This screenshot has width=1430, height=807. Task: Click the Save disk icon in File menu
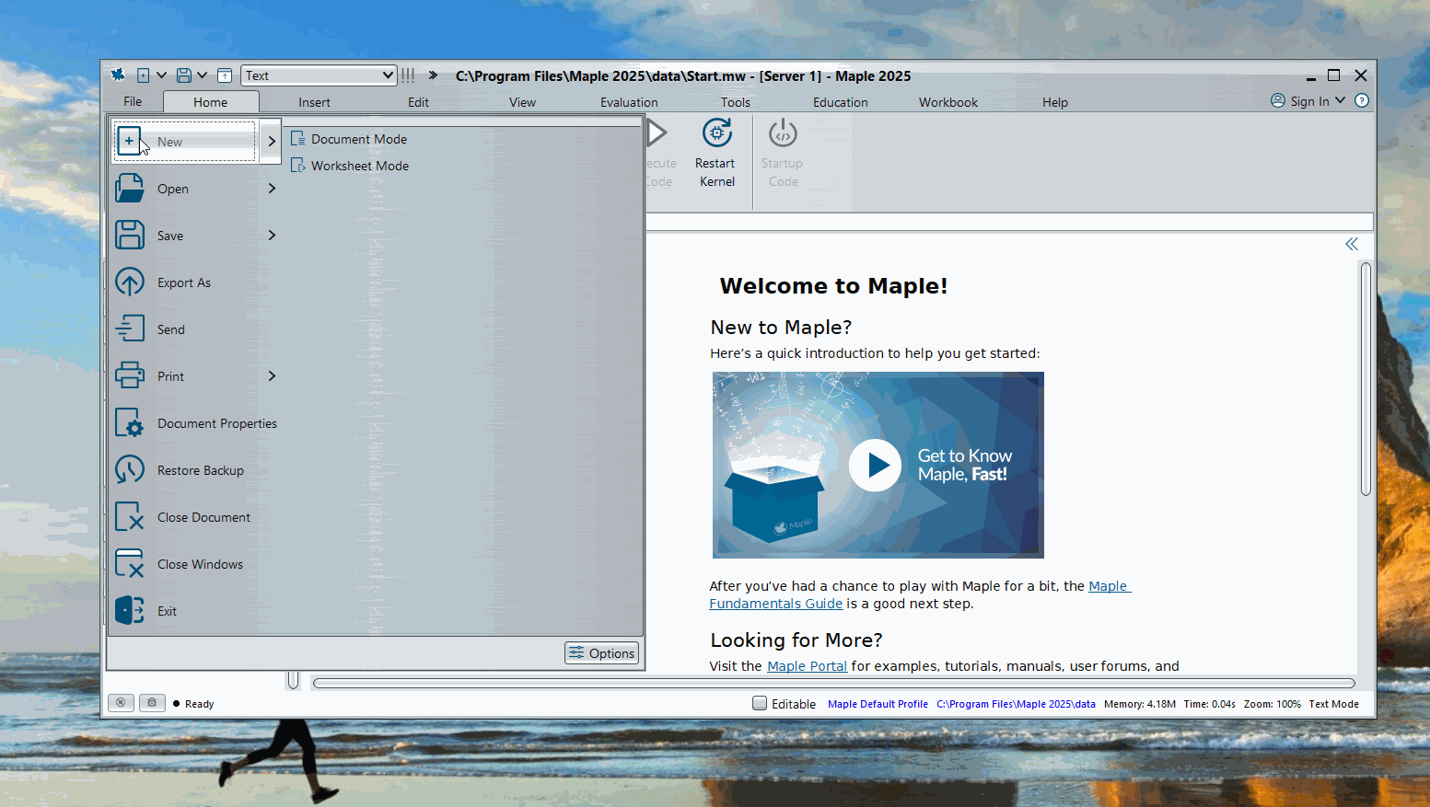(130, 236)
